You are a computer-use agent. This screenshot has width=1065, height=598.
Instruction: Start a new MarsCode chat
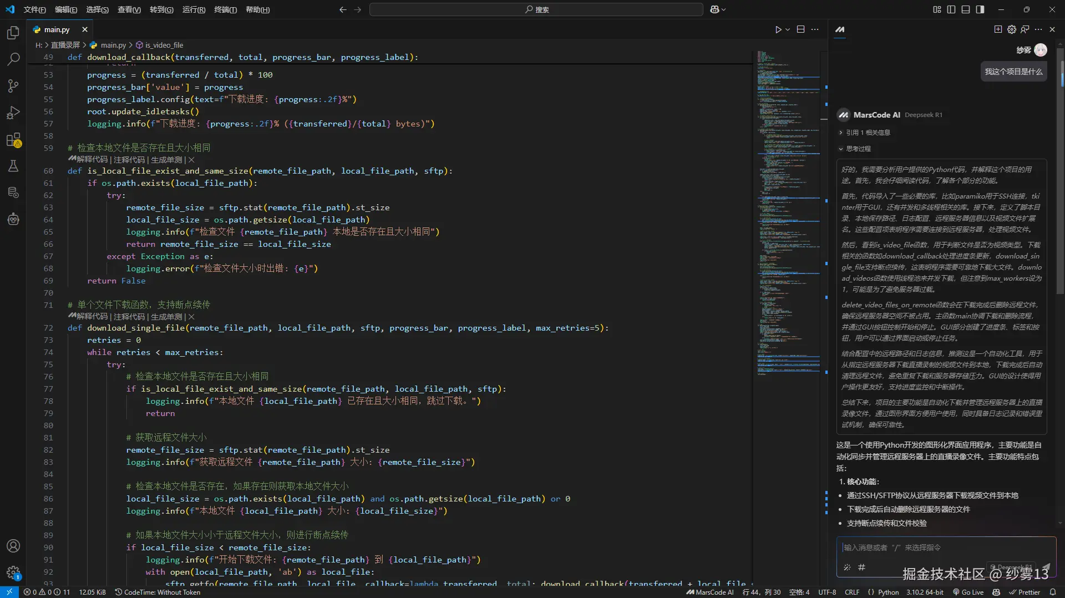coord(998,29)
